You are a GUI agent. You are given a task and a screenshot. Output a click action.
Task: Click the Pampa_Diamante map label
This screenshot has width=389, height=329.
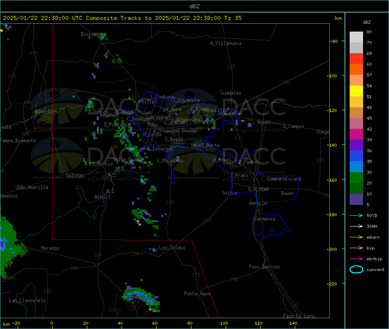pos(18,141)
